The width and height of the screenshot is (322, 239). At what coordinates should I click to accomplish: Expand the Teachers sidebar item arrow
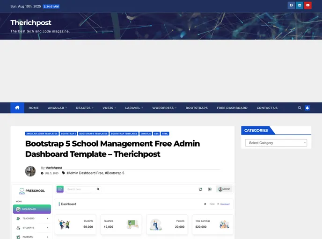47,218
